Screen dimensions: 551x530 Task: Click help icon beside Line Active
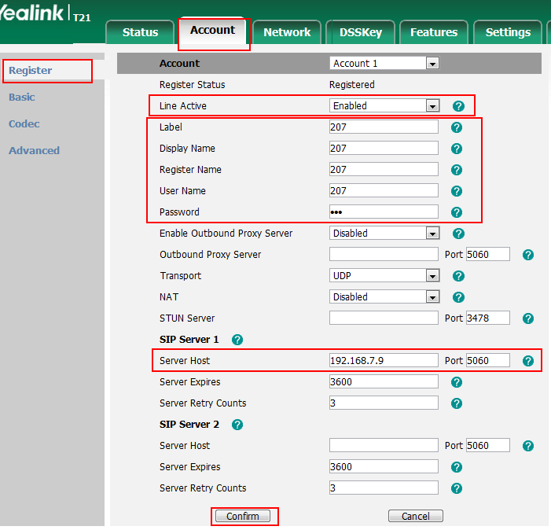click(458, 105)
